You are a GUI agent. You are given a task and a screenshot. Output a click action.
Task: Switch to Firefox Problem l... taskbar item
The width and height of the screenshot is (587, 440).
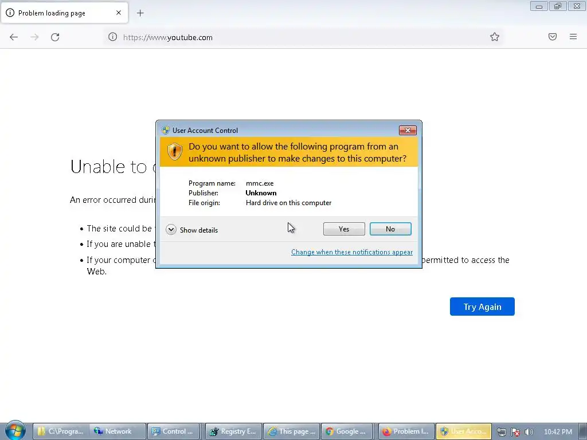[x=406, y=431]
